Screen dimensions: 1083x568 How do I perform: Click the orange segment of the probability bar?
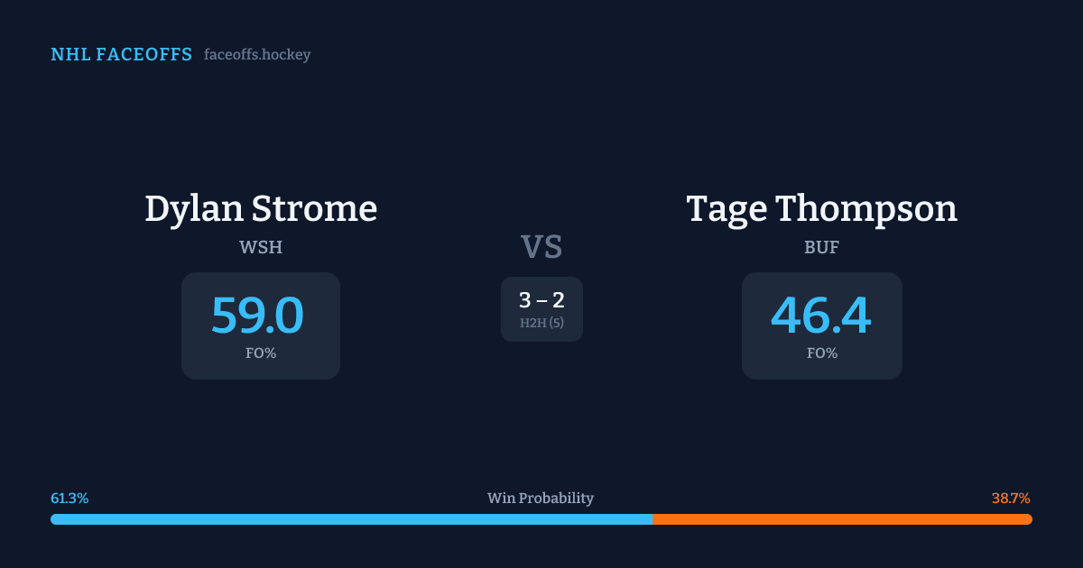coord(842,519)
